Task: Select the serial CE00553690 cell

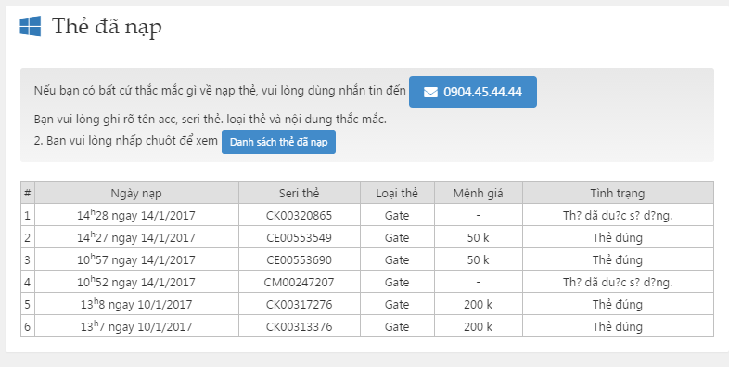Action: click(300, 259)
